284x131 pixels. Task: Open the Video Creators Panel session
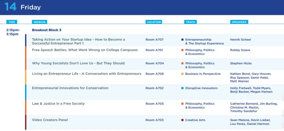coord(50,120)
